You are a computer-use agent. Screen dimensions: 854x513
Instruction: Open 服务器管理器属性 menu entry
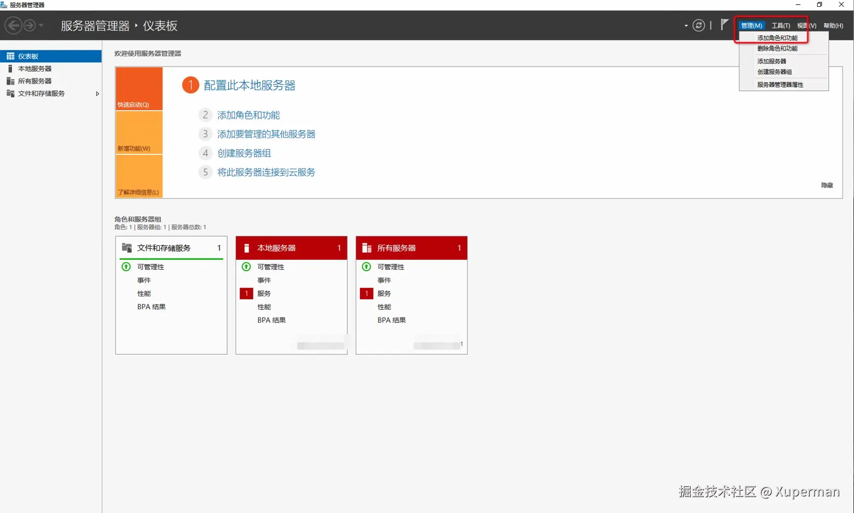pos(780,85)
